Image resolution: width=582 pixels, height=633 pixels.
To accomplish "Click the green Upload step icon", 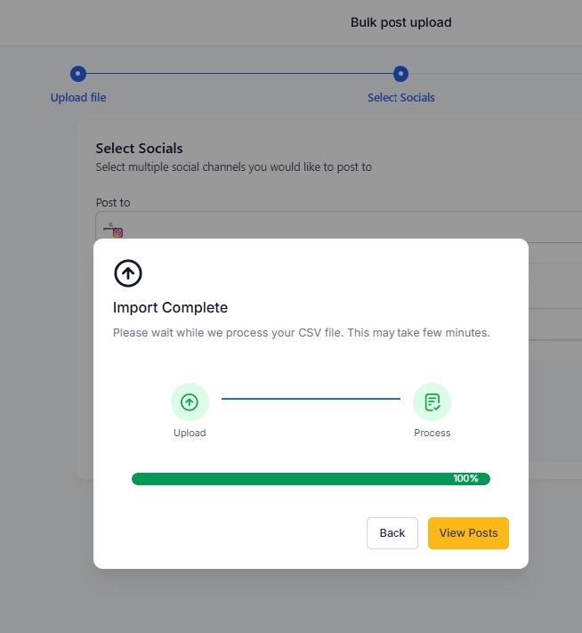I will 190,402.
